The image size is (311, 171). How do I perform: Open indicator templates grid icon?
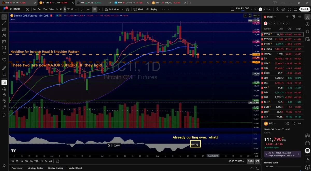tap(127, 9)
